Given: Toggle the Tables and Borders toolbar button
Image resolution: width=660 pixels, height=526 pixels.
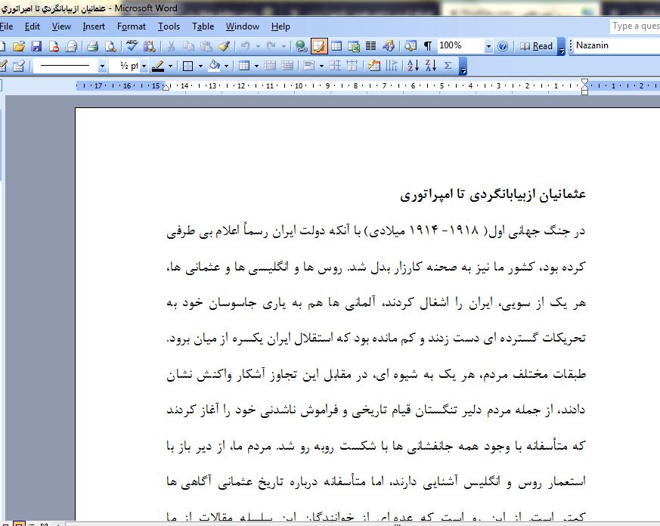Looking at the screenshot, I should click(319, 46).
